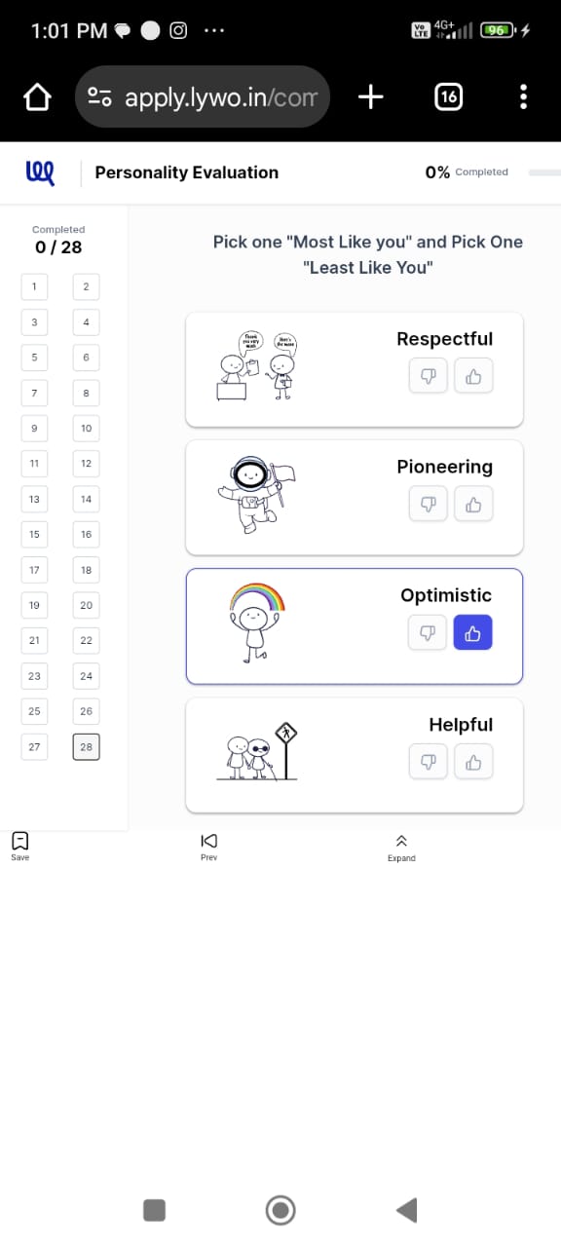Image resolution: width=561 pixels, height=1247 pixels.
Task: Jump to question 14
Action: pos(86,499)
